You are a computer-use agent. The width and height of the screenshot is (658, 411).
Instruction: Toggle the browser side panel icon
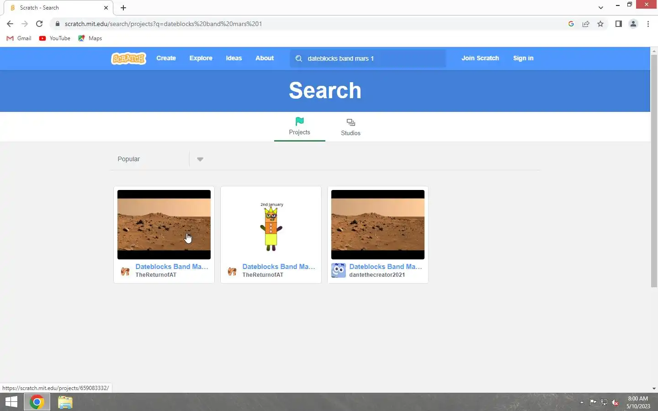click(x=618, y=24)
